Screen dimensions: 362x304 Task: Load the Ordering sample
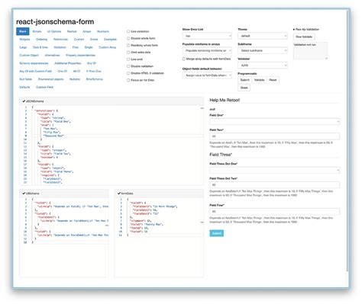pyautogui.click(x=41, y=40)
